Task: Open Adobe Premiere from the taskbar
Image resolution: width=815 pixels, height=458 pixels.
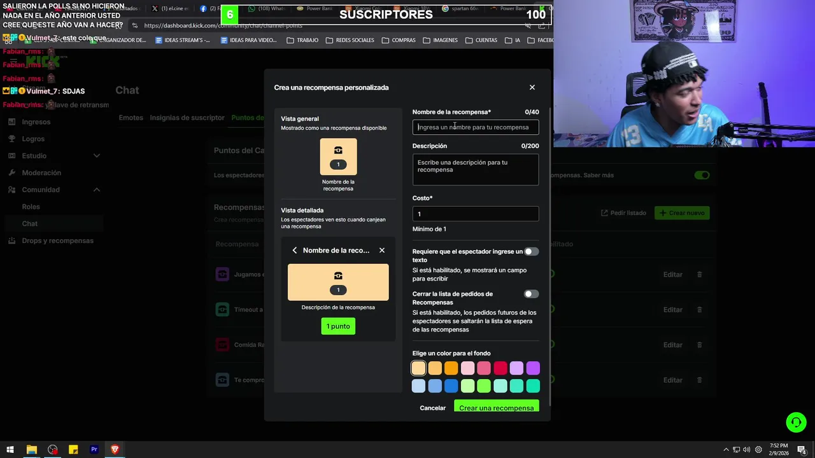Action: tap(94, 450)
